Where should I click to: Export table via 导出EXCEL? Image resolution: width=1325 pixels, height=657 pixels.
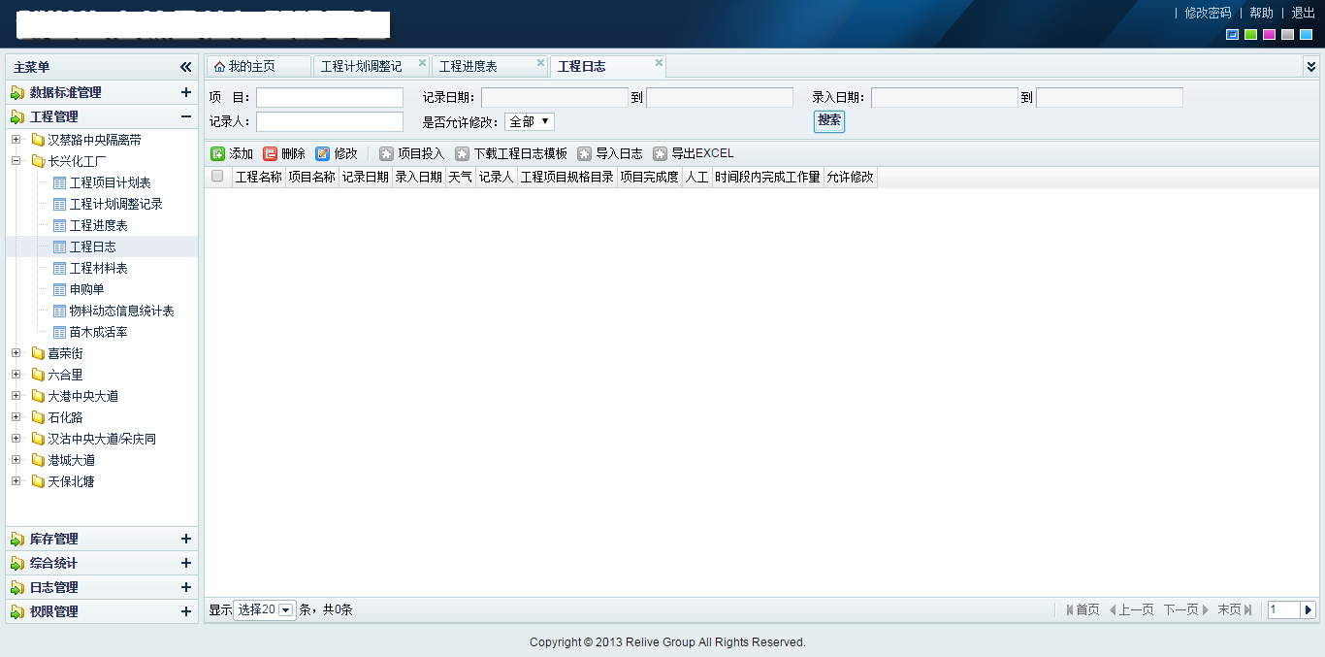661,153
